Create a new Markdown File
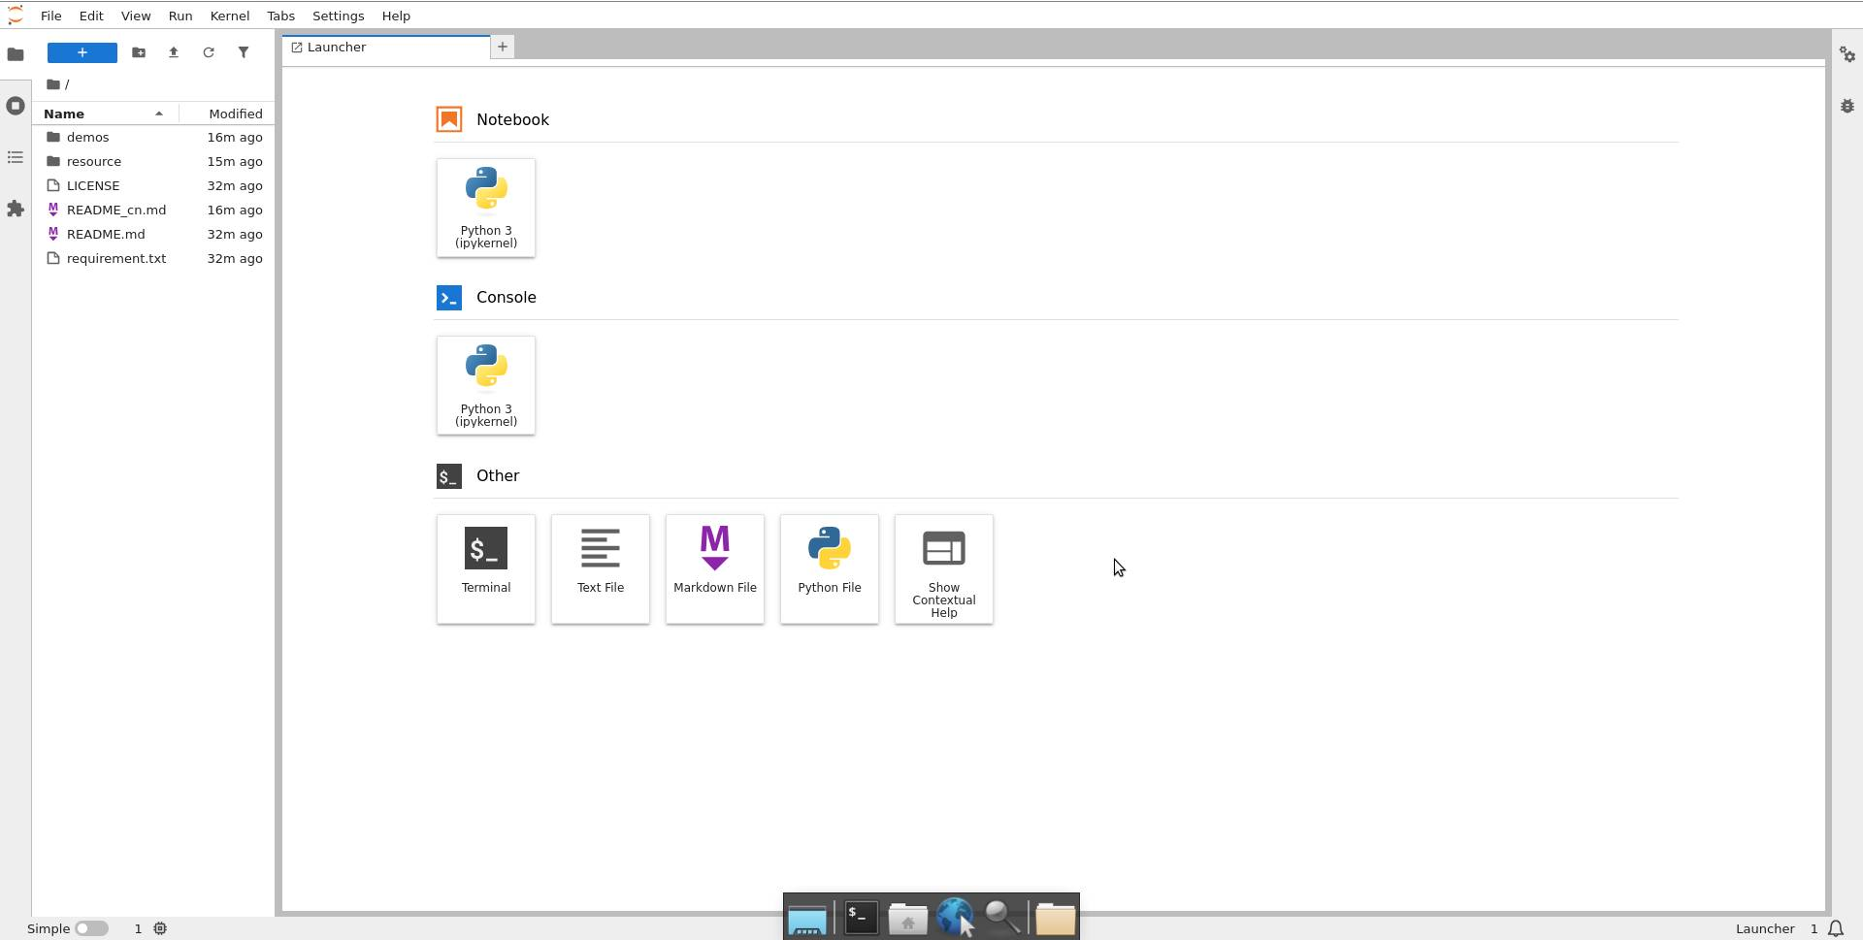The height and width of the screenshot is (940, 1863). tap(715, 568)
